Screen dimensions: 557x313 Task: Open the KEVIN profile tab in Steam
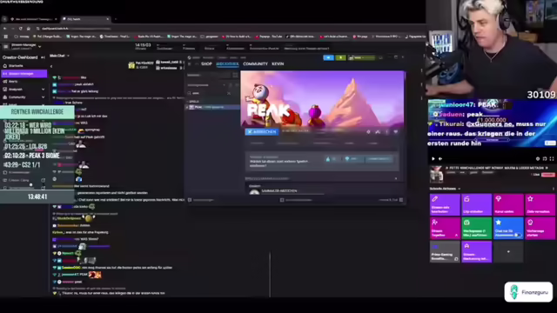pyautogui.click(x=278, y=63)
